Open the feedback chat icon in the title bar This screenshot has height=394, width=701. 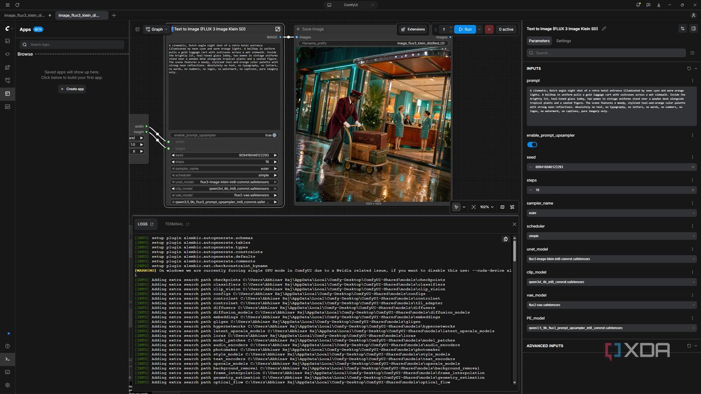click(648, 5)
